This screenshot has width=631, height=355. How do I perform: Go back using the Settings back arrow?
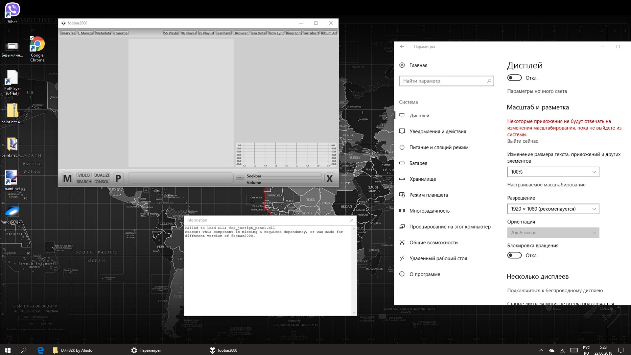pos(402,47)
